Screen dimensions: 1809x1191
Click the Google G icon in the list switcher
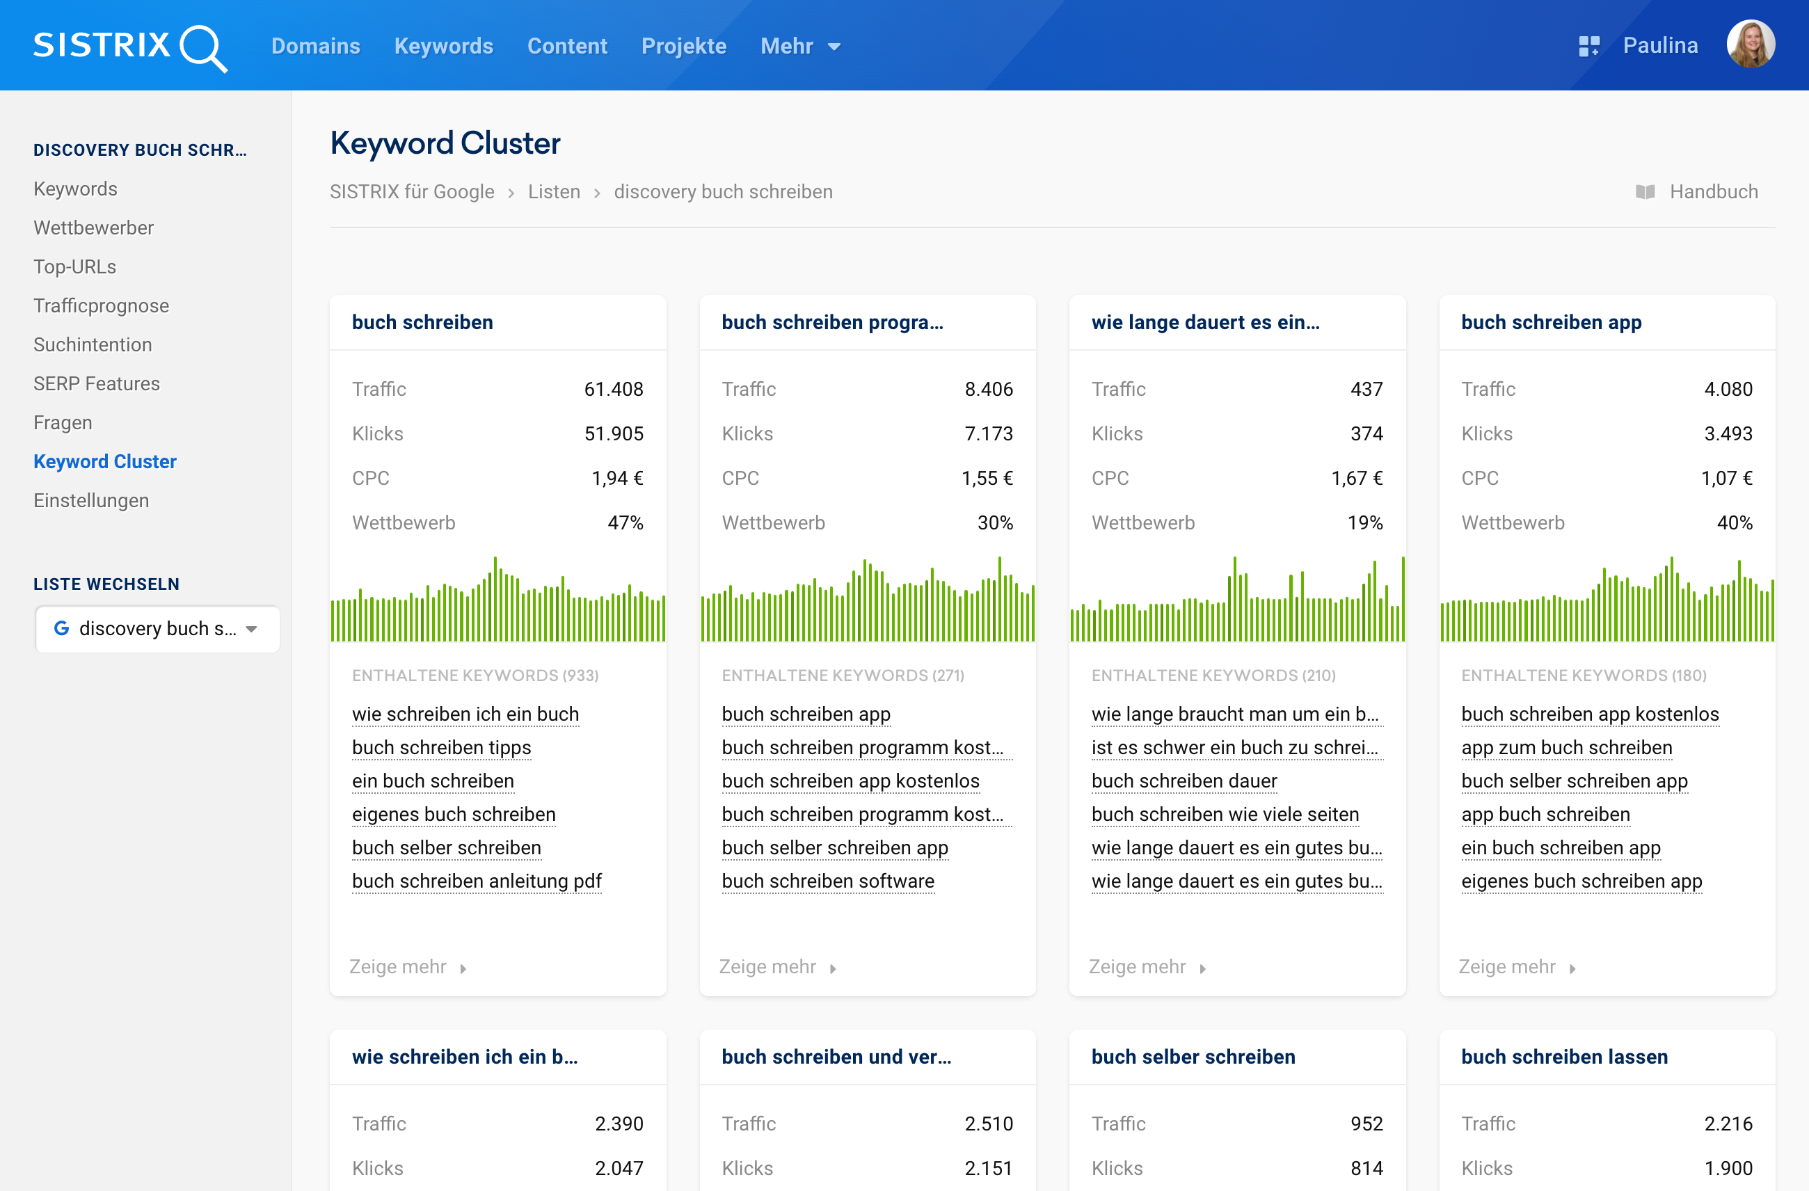click(x=61, y=628)
